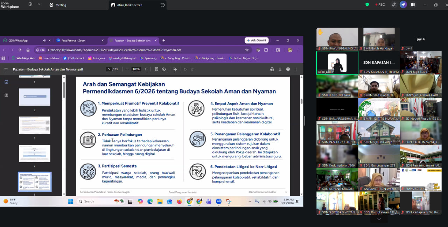Click the 100% zoom level field
The image size is (448, 227).
pos(136,69)
